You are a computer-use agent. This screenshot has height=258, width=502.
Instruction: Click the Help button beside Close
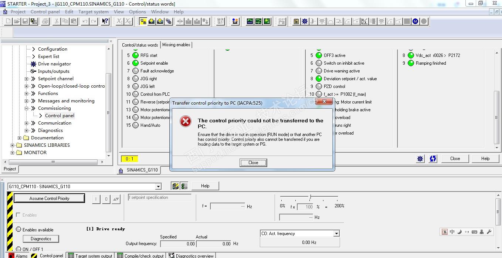(485, 159)
